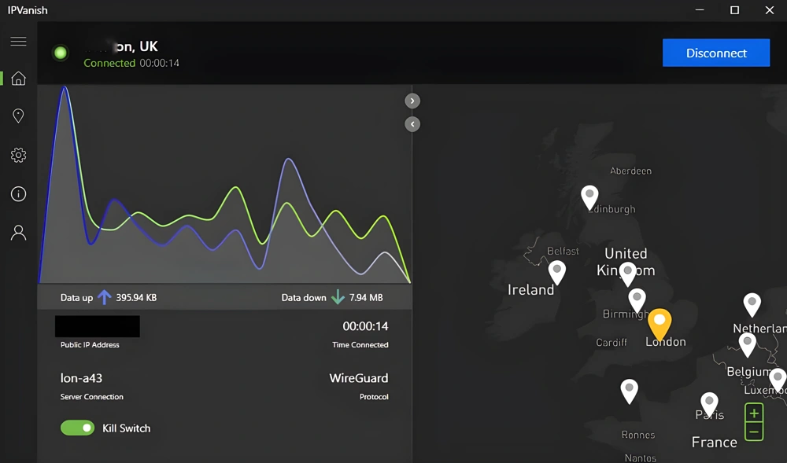Click the France label on the map
The width and height of the screenshot is (787, 463).
(x=715, y=443)
